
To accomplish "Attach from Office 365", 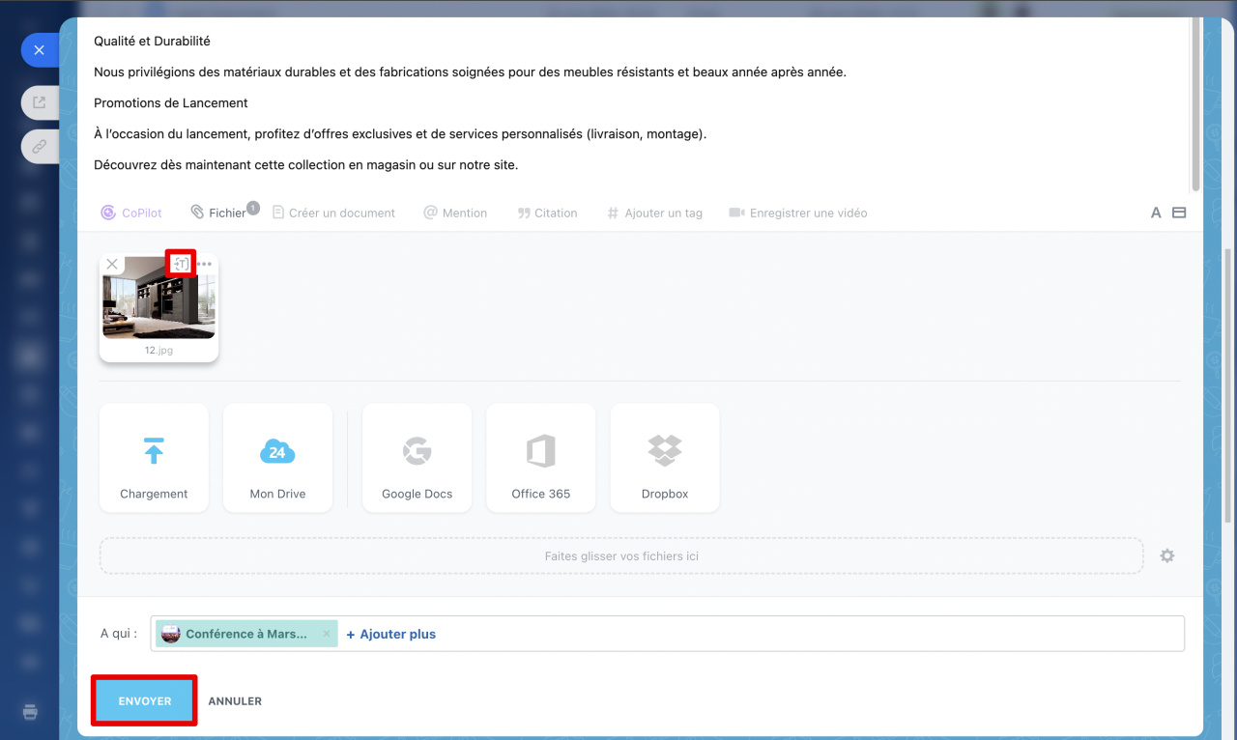I will pos(540,458).
